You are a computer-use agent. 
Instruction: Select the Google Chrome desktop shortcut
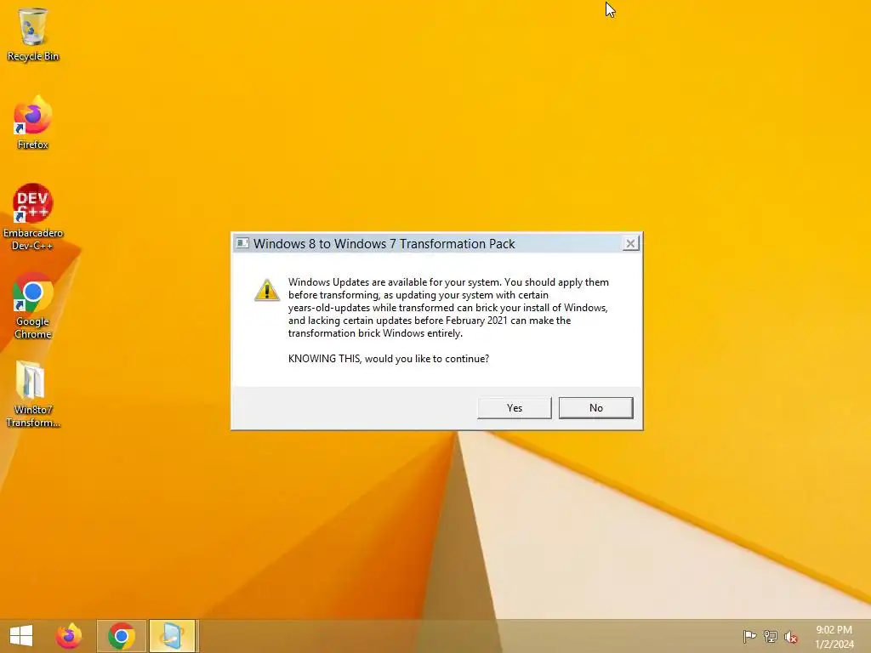click(33, 305)
